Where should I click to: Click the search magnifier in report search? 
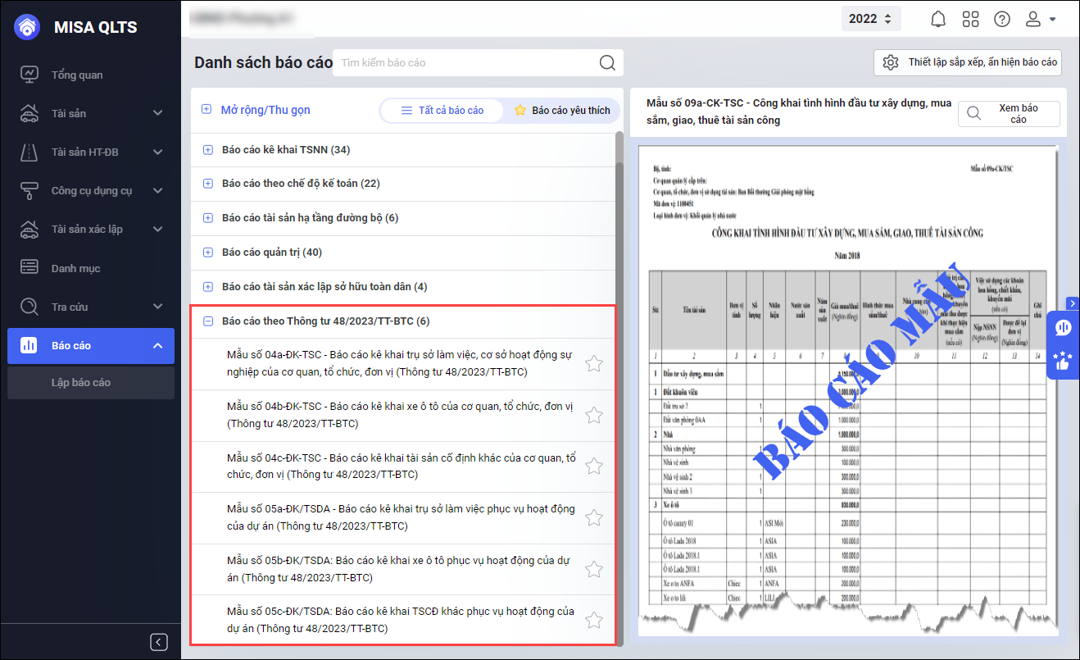606,63
